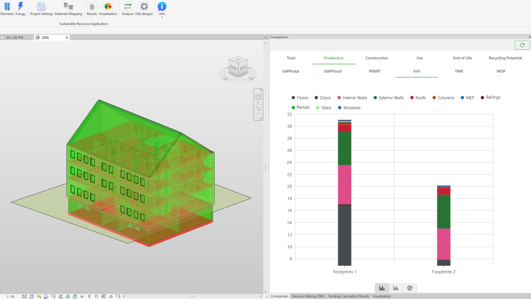
Task: Toggle Exterior Walls legend entry
Action: coord(388,98)
